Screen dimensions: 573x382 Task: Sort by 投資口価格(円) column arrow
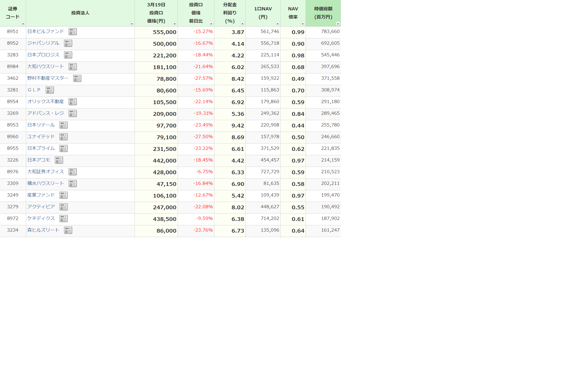tap(175, 24)
